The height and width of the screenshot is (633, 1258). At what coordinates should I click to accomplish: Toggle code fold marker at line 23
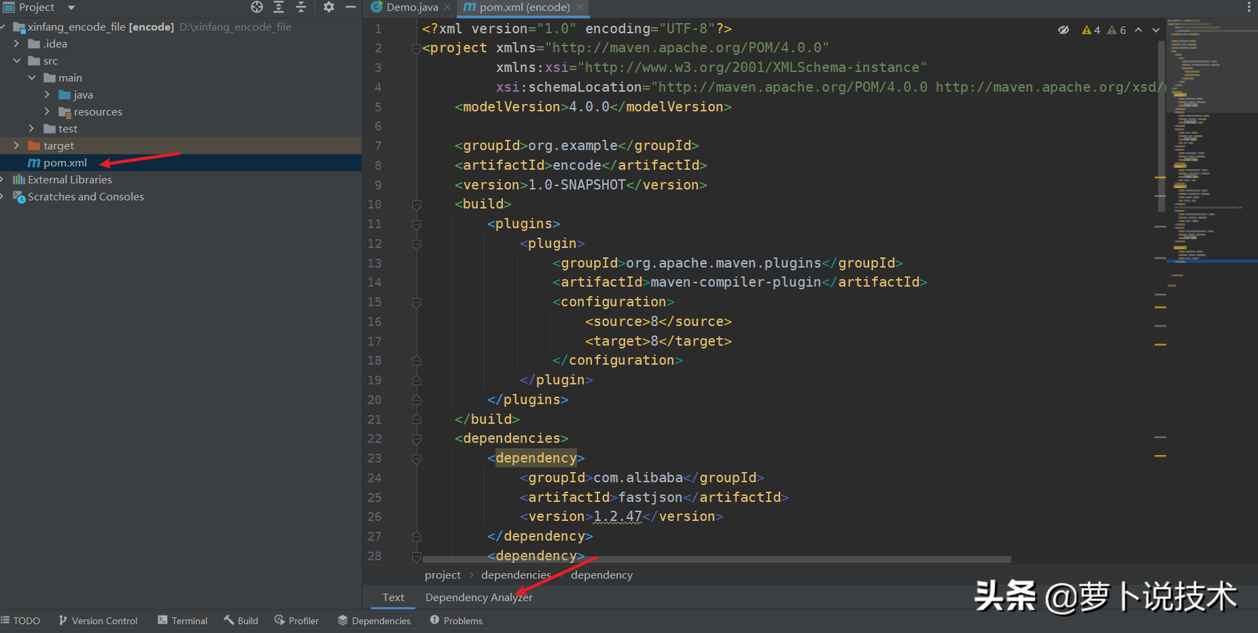pyautogui.click(x=417, y=458)
